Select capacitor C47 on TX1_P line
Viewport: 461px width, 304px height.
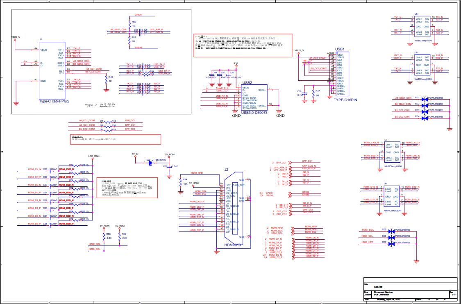[x=143, y=66]
